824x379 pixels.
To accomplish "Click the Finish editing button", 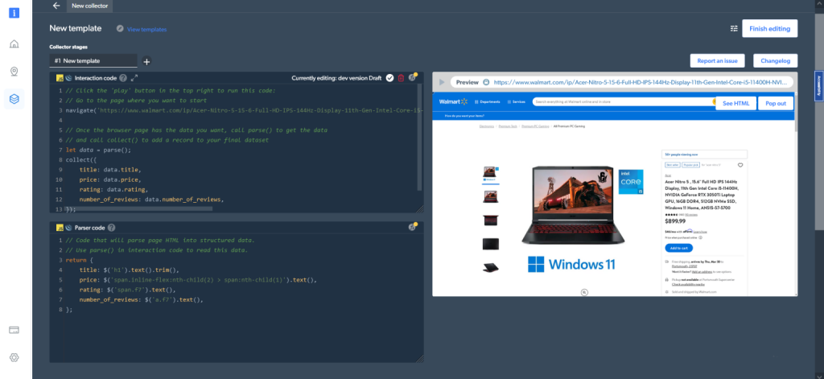I will (769, 28).
